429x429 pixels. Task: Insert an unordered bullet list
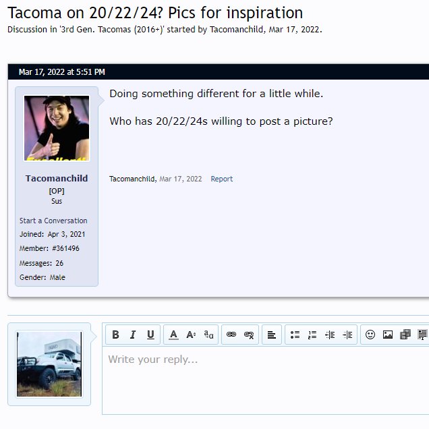[x=295, y=335]
